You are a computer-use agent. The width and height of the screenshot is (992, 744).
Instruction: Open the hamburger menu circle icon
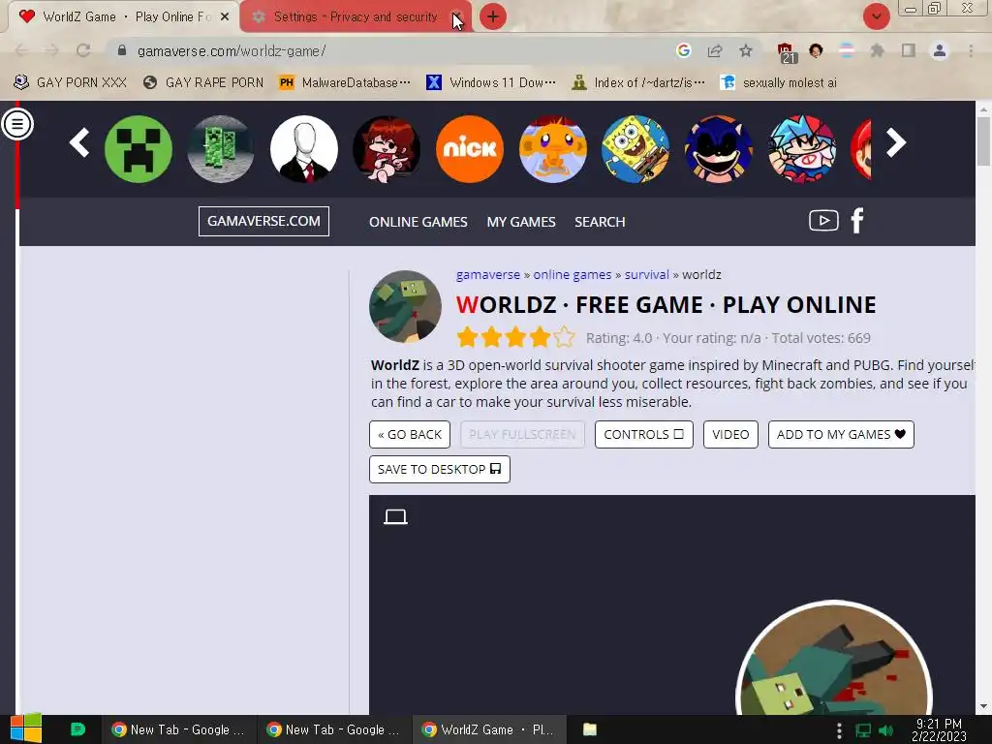[17, 124]
